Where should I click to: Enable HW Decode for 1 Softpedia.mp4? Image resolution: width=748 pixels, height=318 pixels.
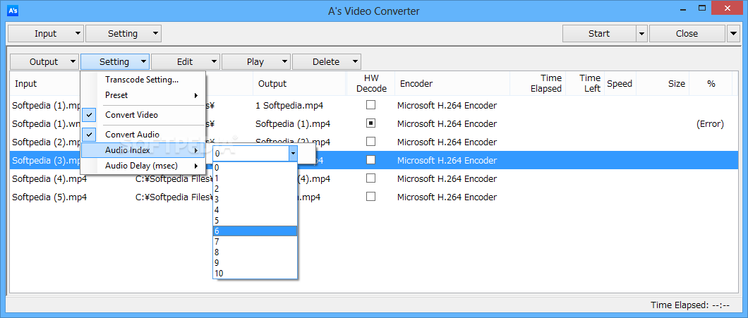tap(370, 104)
